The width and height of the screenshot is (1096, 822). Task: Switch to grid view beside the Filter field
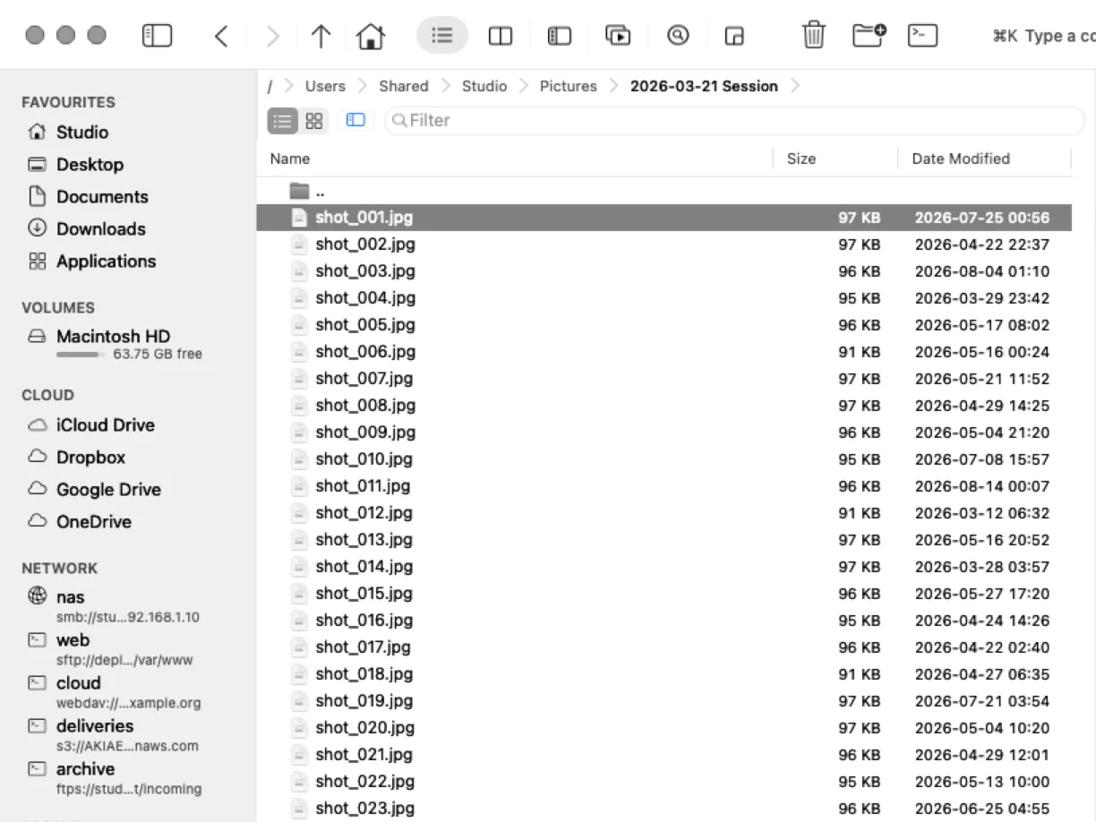313,120
